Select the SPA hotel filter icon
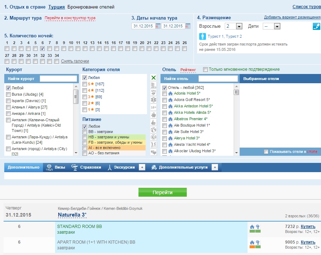Image resolution: width=321 pixels, height=255 pixels. (153, 92)
